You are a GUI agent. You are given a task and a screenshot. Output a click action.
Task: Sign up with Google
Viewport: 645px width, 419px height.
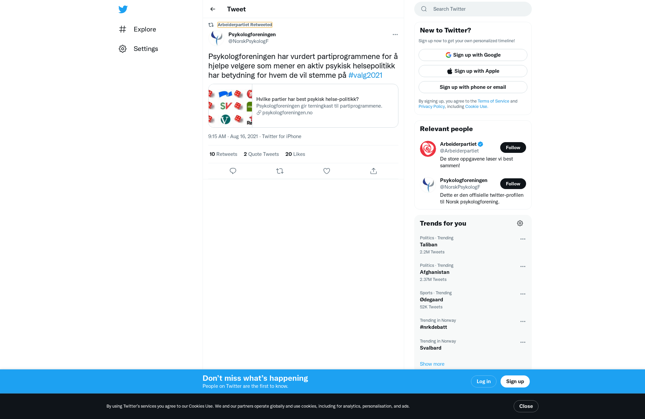tap(473, 55)
